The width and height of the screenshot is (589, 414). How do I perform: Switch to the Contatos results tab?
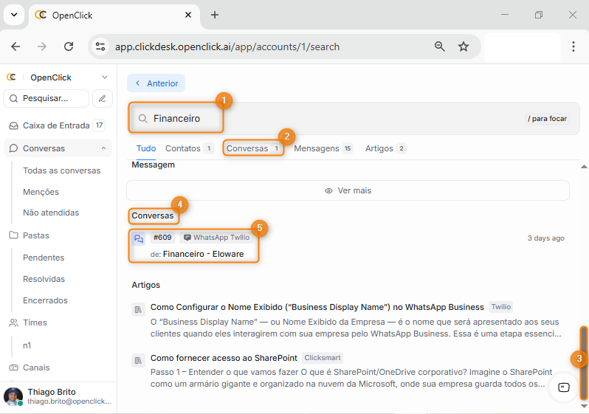tap(189, 148)
